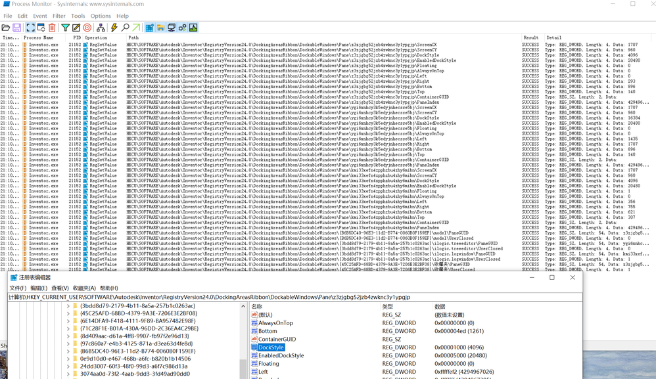Click the registry address bar path field

coord(295,297)
